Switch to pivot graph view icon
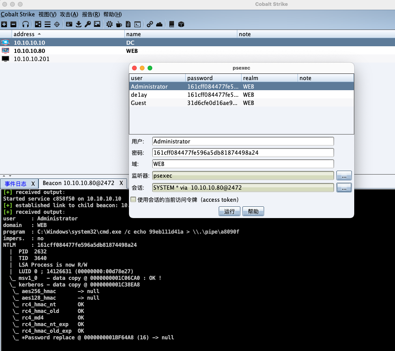The height and width of the screenshot is (351, 395). pyautogui.click(x=38, y=24)
